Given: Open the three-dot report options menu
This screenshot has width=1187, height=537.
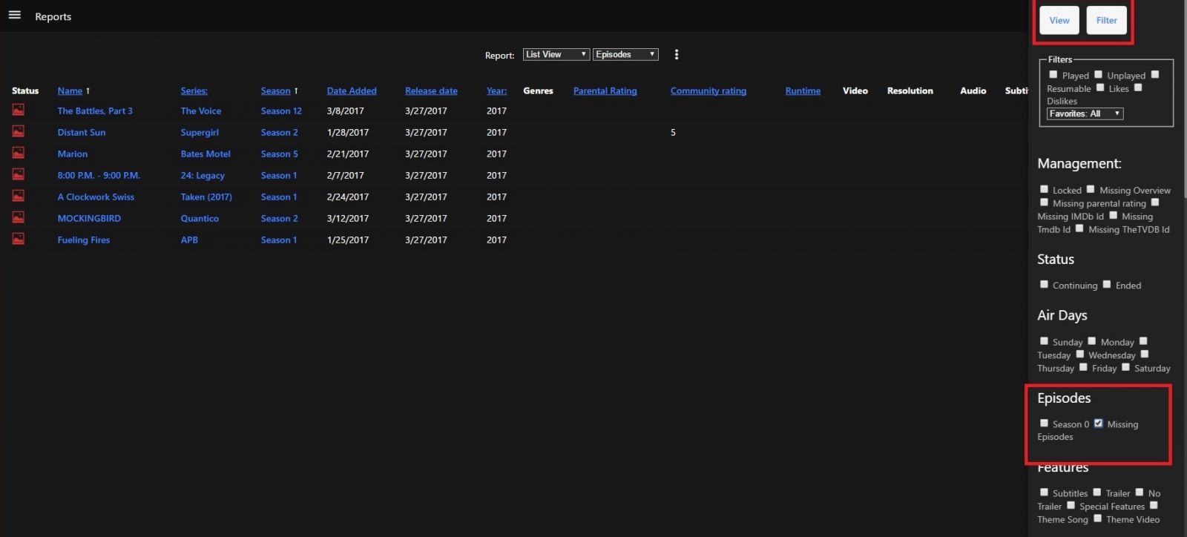Looking at the screenshot, I should [676, 54].
